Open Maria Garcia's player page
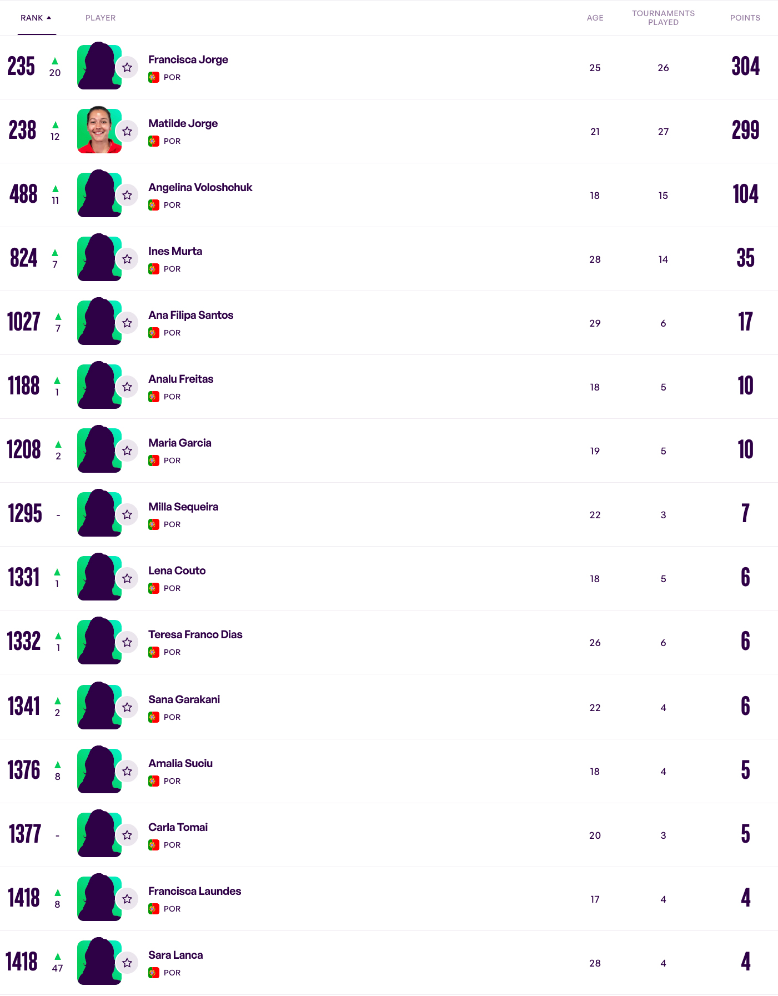The width and height of the screenshot is (778, 996). (179, 443)
